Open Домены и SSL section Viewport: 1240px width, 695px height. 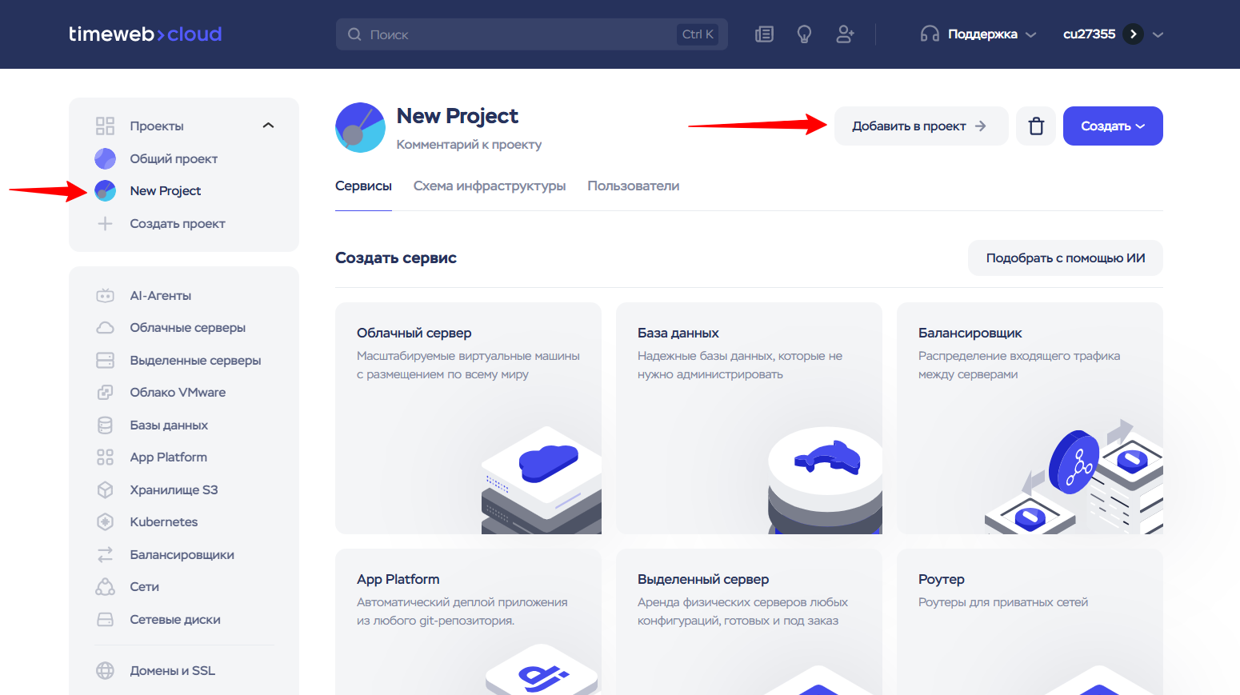pyautogui.click(x=172, y=671)
